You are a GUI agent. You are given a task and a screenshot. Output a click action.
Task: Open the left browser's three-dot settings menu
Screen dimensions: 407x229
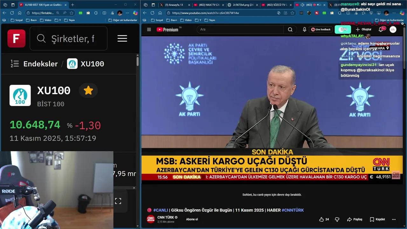[x=128, y=13]
